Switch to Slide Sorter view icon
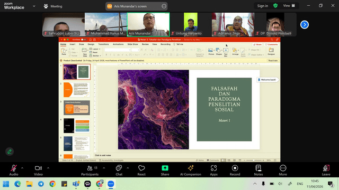The height and width of the screenshot is (190, 339). point(229,160)
